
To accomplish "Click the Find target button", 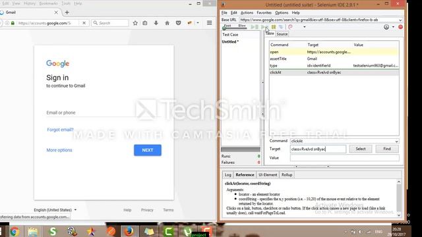I will [x=387, y=149].
